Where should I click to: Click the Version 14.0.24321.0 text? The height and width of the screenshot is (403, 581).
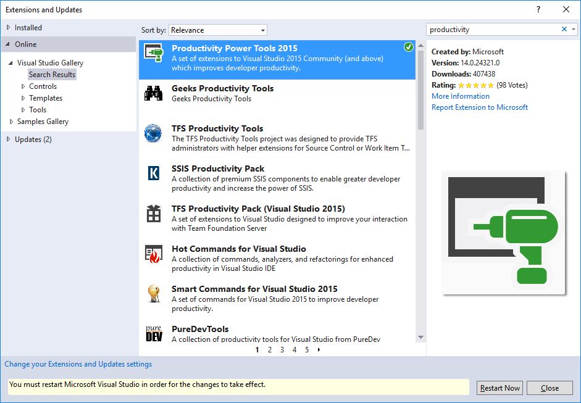pyautogui.click(x=466, y=63)
